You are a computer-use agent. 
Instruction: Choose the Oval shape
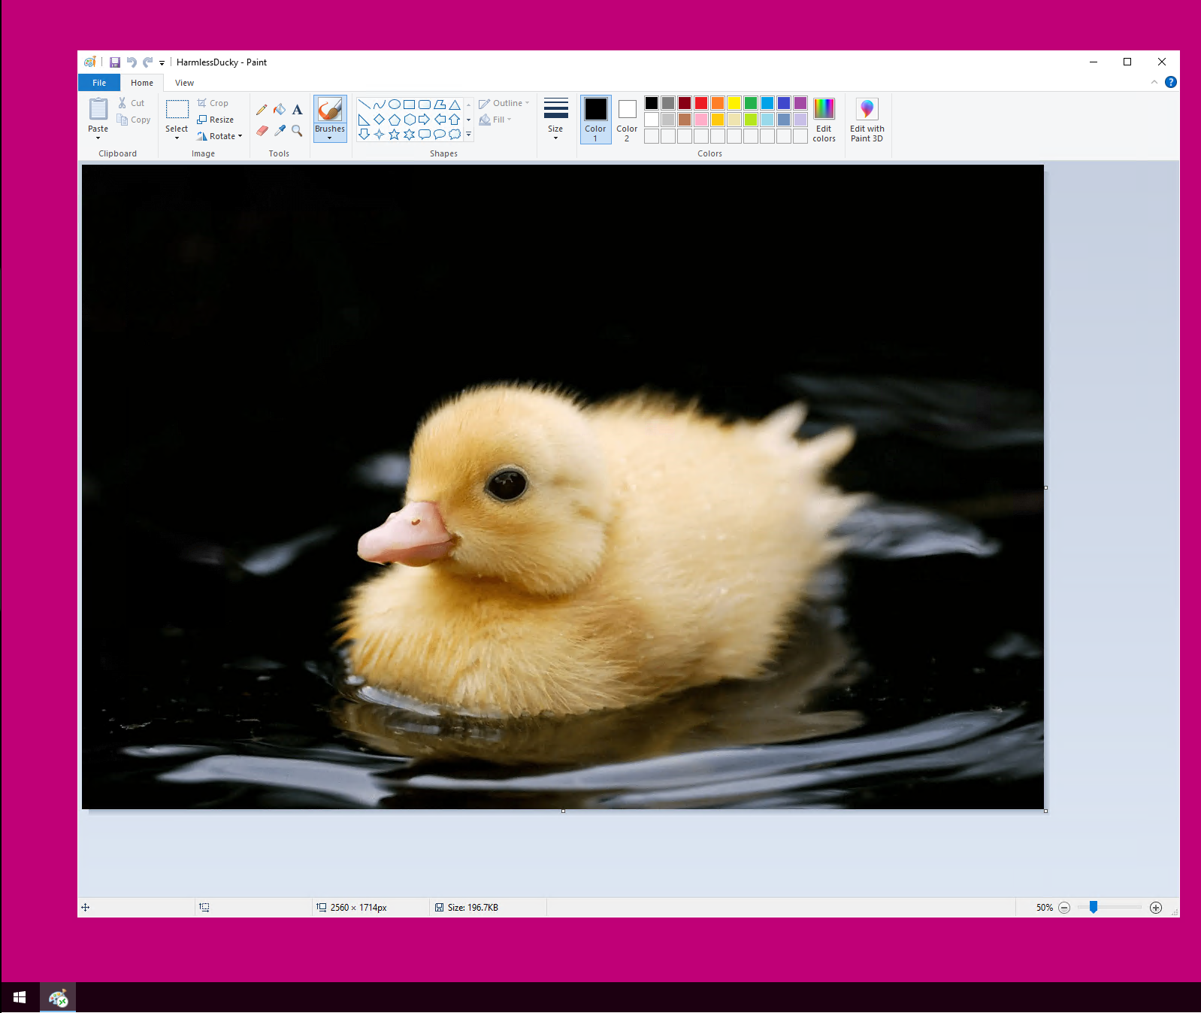pos(394,105)
